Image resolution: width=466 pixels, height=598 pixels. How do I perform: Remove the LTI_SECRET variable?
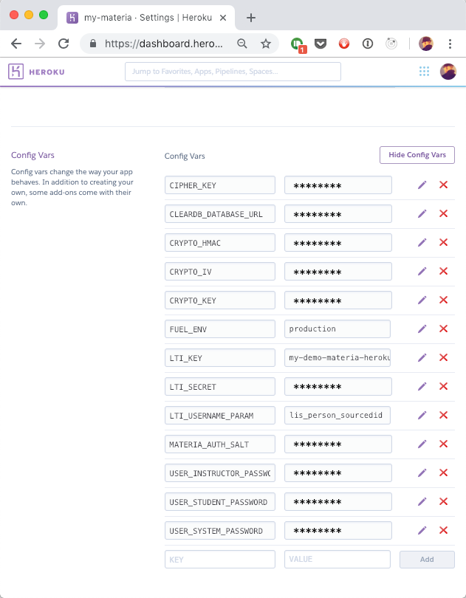(x=443, y=386)
